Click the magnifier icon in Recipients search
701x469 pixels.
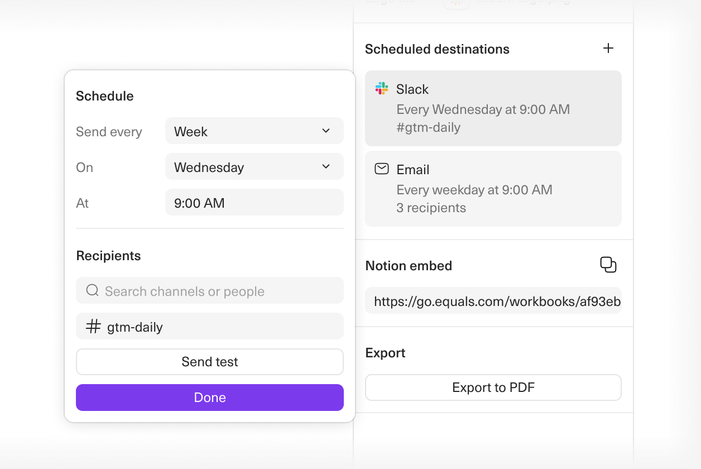coord(92,291)
